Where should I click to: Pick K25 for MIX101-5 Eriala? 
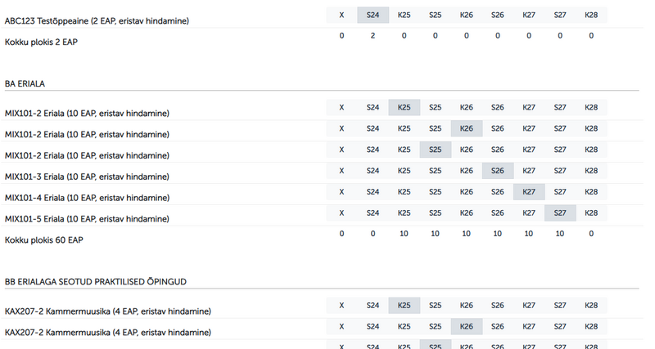coord(404,213)
